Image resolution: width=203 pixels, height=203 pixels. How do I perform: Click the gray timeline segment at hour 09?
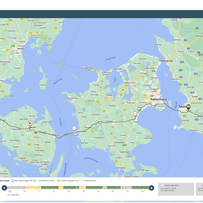coord(16,188)
